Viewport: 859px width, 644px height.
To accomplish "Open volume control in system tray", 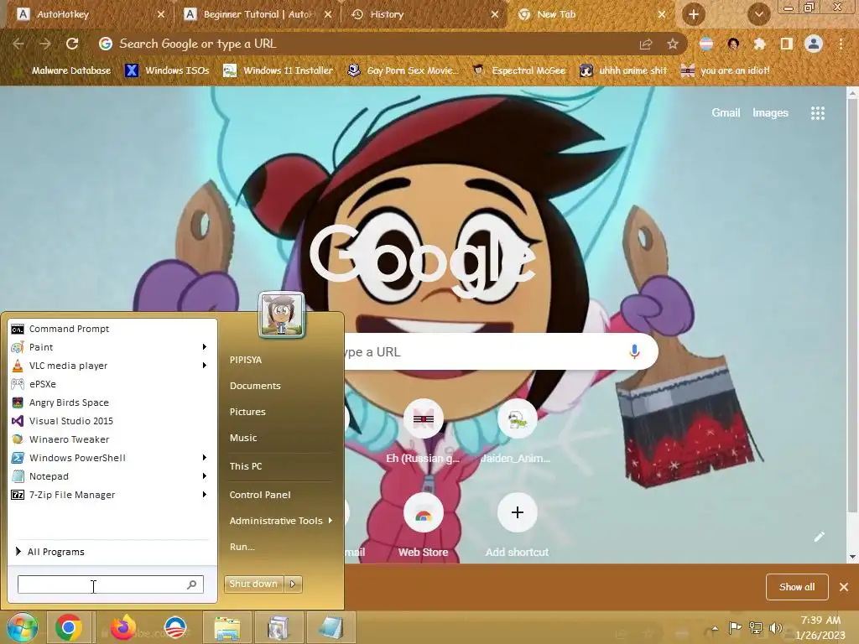I will [776, 628].
